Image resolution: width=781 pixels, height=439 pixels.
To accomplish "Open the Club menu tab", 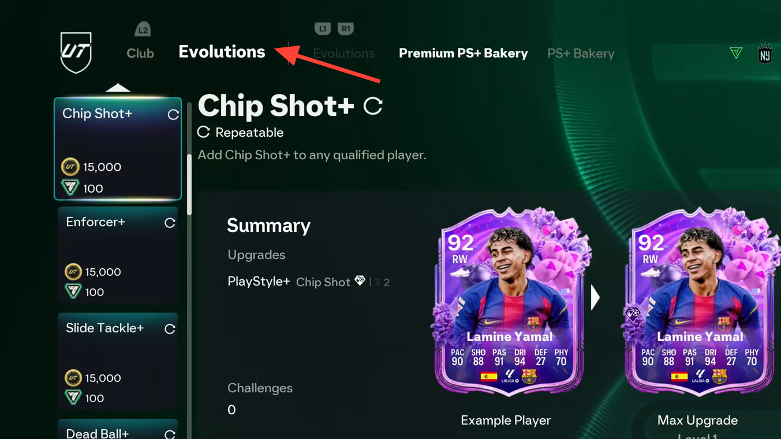I will tap(140, 53).
